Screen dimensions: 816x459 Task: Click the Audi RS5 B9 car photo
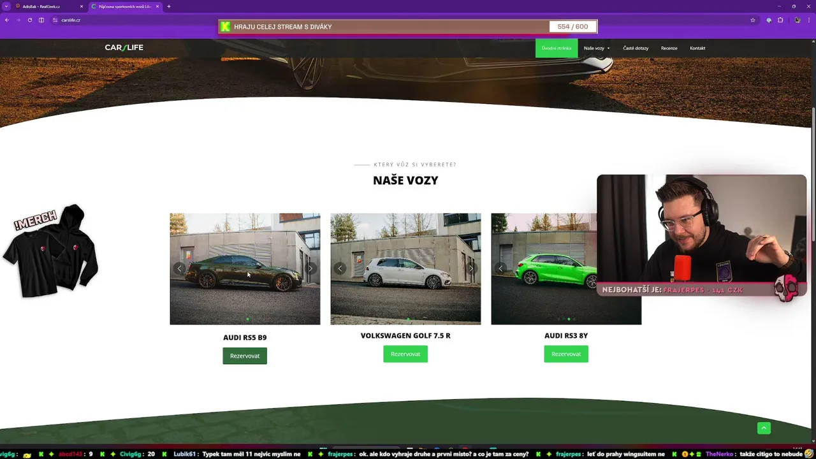tap(245, 268)
